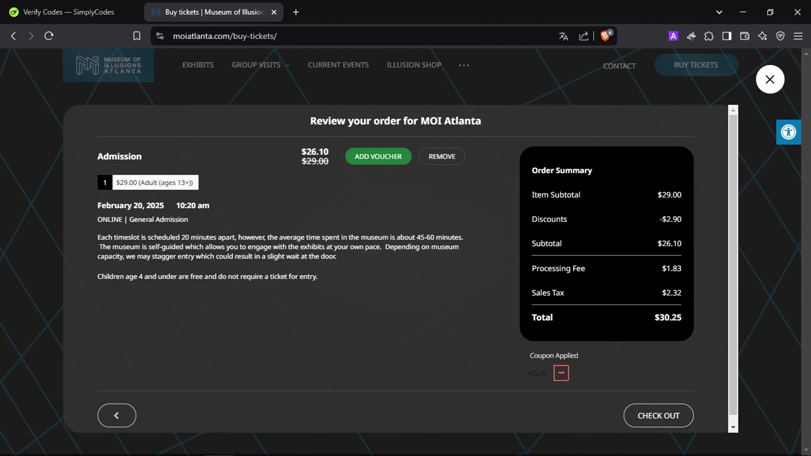Close the order review overlay
The image size is (811, 456).
770,80
